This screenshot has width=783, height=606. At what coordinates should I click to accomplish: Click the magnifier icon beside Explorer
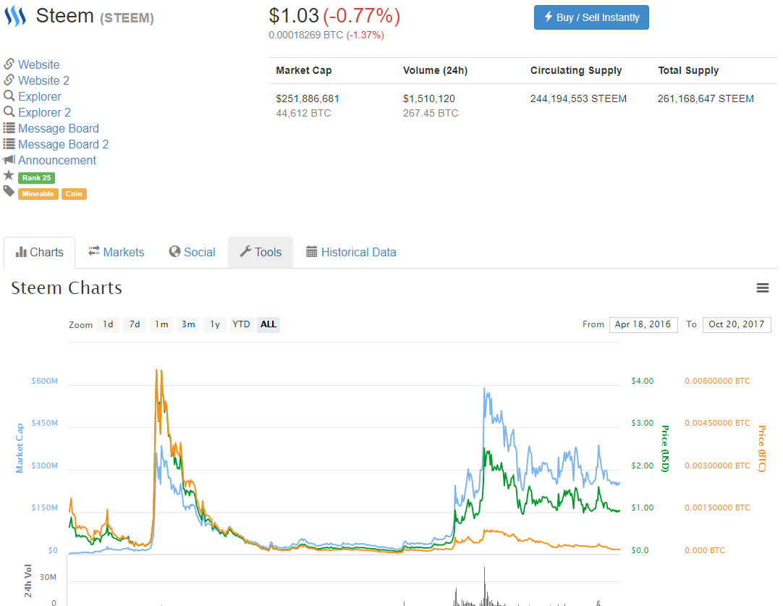coord(9,96)
